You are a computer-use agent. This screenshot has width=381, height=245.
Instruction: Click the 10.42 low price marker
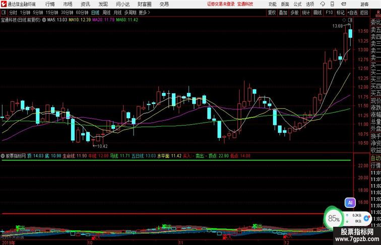coord(102,146)
